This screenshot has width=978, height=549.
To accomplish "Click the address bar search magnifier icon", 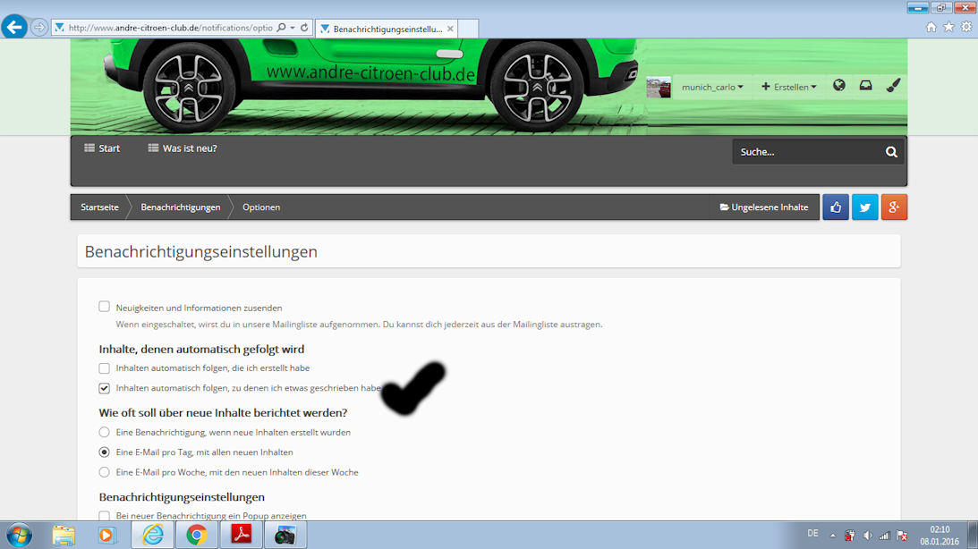I will (281, 28).
